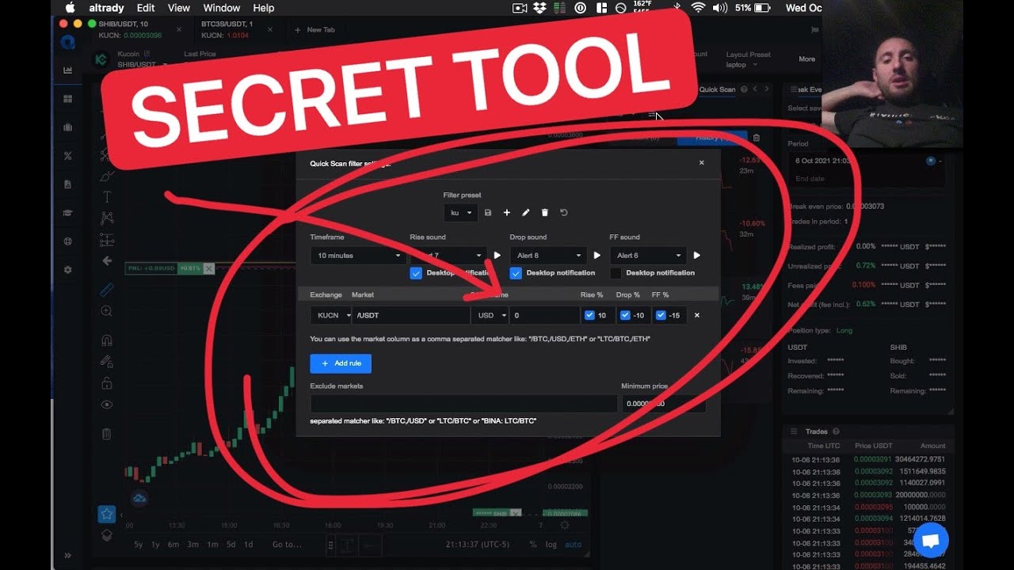This screenshot has width=1014, height=570.
Task: Click the Market /USDT input field
Action: [411, 315]
